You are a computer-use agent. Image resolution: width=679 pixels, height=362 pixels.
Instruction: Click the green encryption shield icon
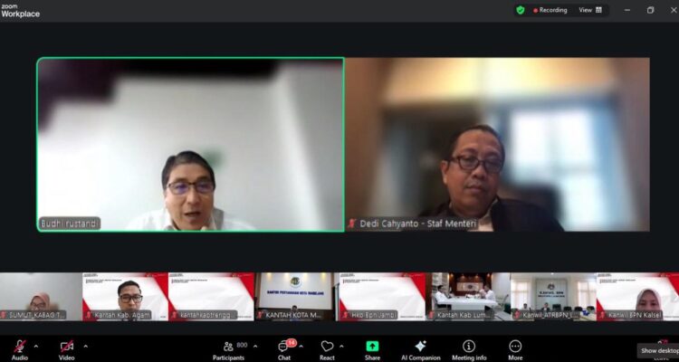[521, 10]
